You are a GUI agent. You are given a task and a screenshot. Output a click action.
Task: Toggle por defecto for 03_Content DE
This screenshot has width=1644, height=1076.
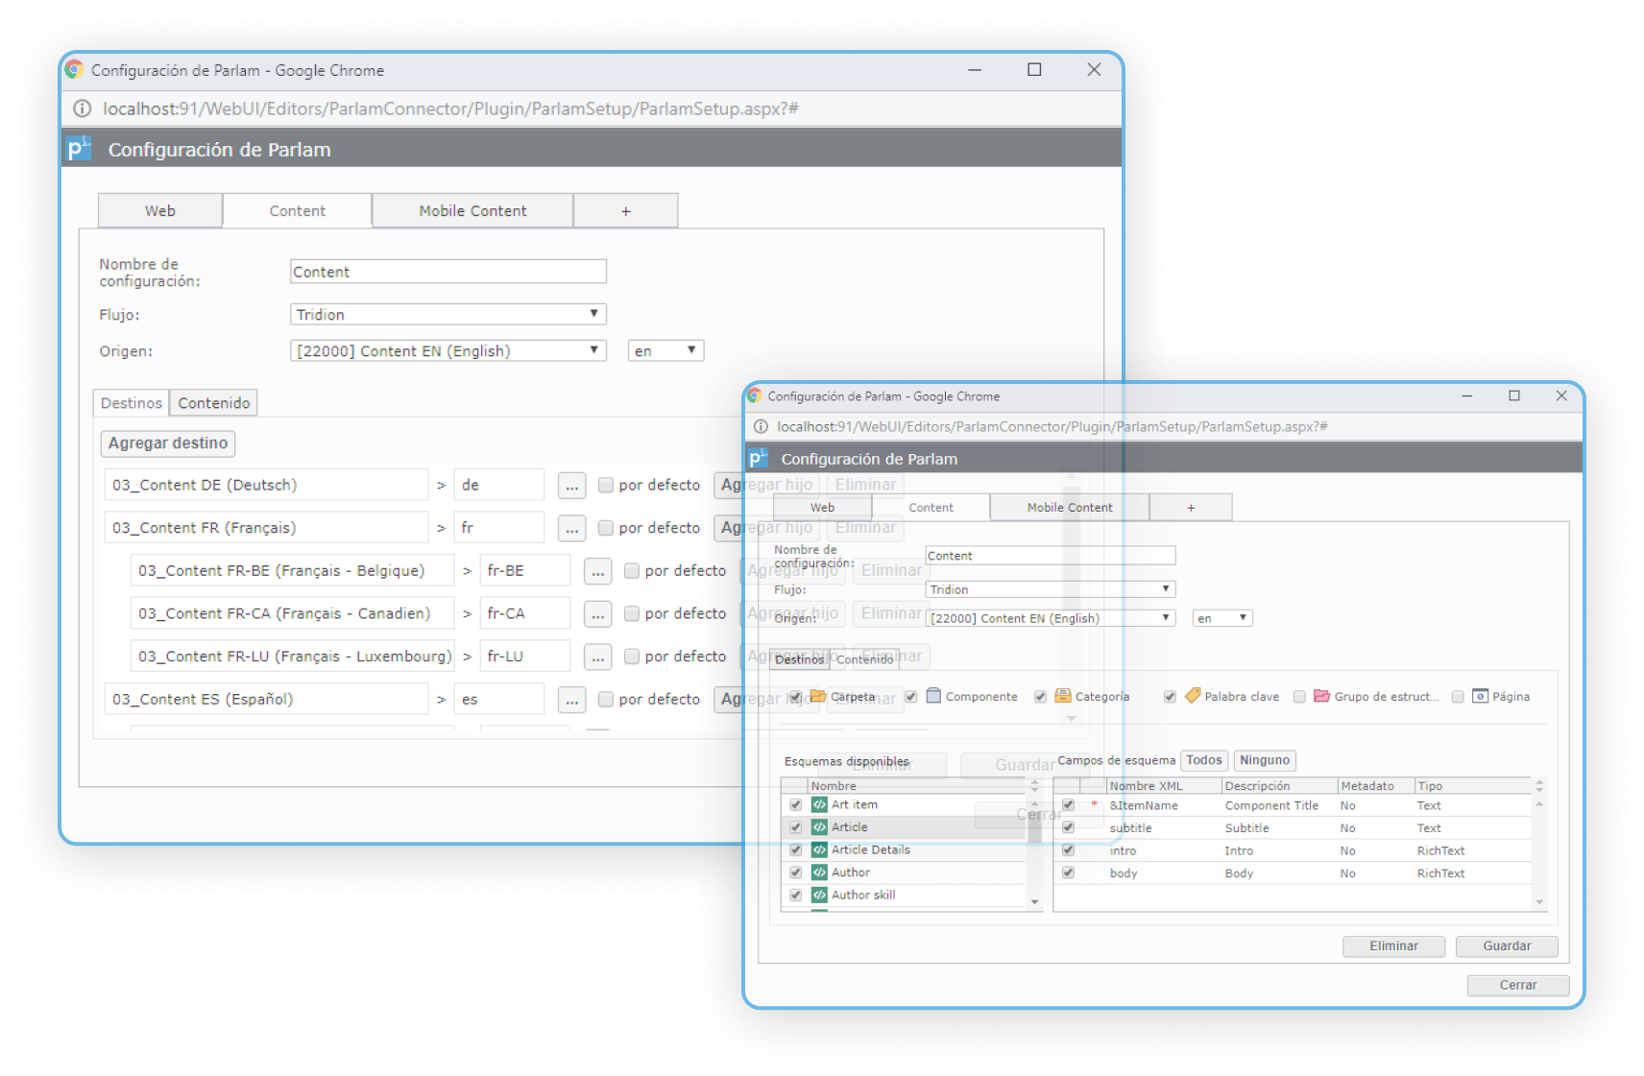606,485
